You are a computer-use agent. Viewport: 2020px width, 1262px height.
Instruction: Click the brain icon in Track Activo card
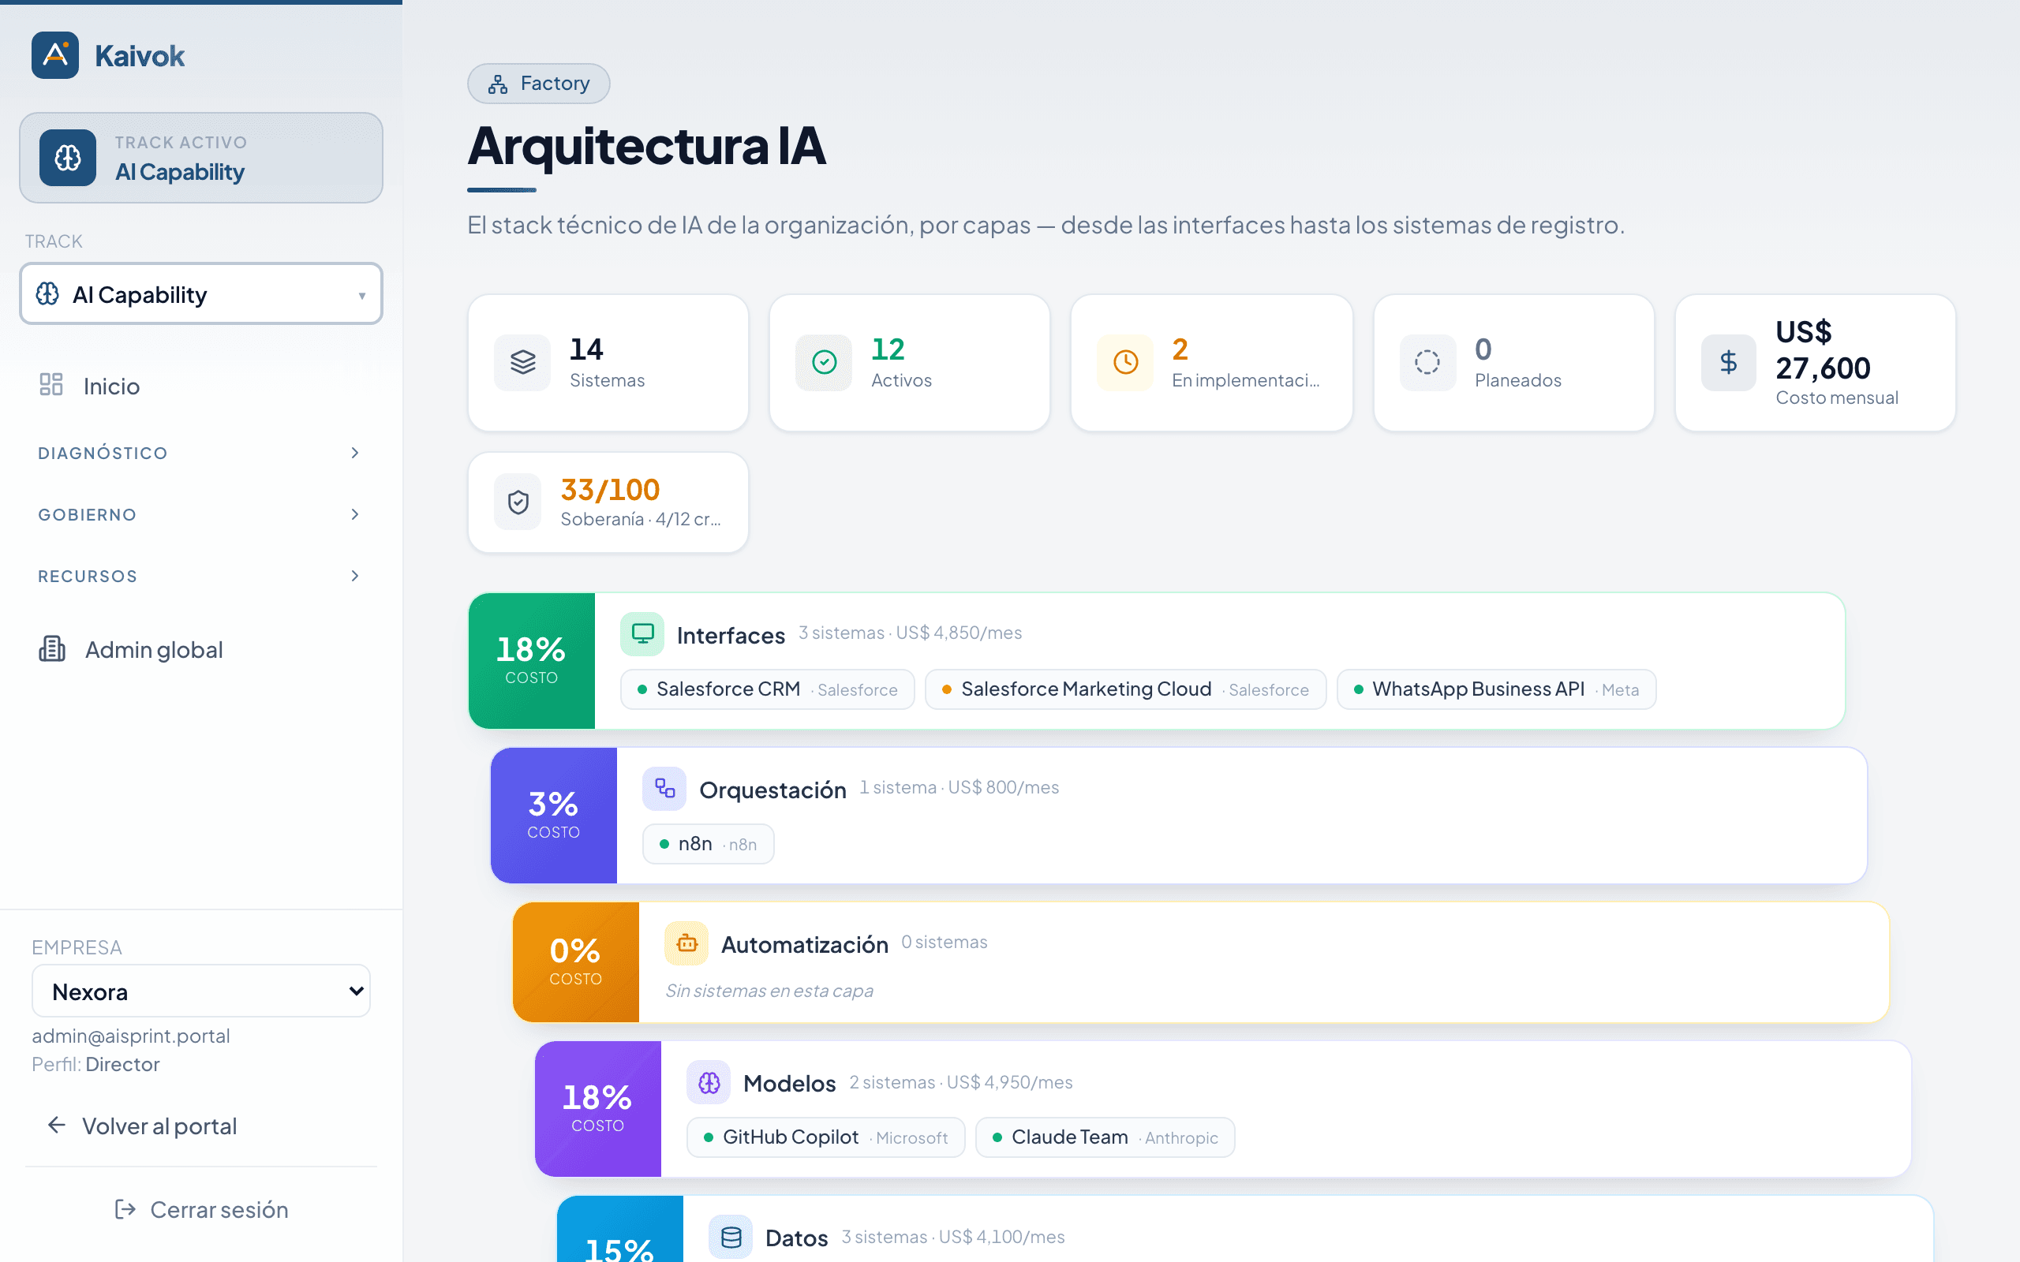click(68, 157)
